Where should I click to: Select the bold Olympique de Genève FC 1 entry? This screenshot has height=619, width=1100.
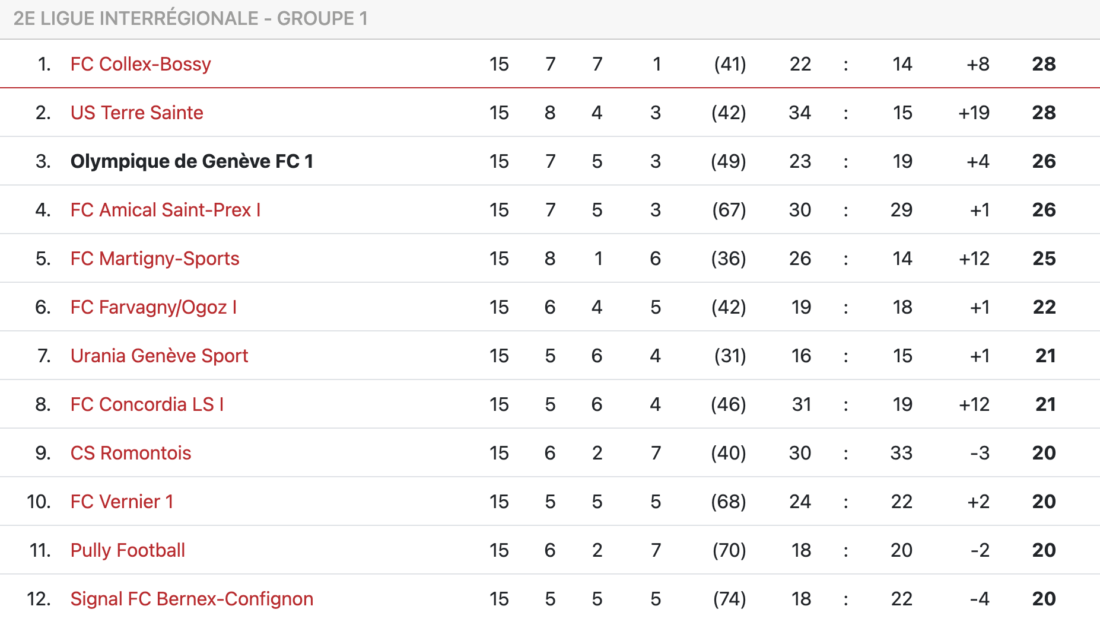[x=192, y=161]
